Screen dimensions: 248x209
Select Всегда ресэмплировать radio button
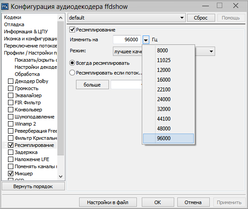72,63
